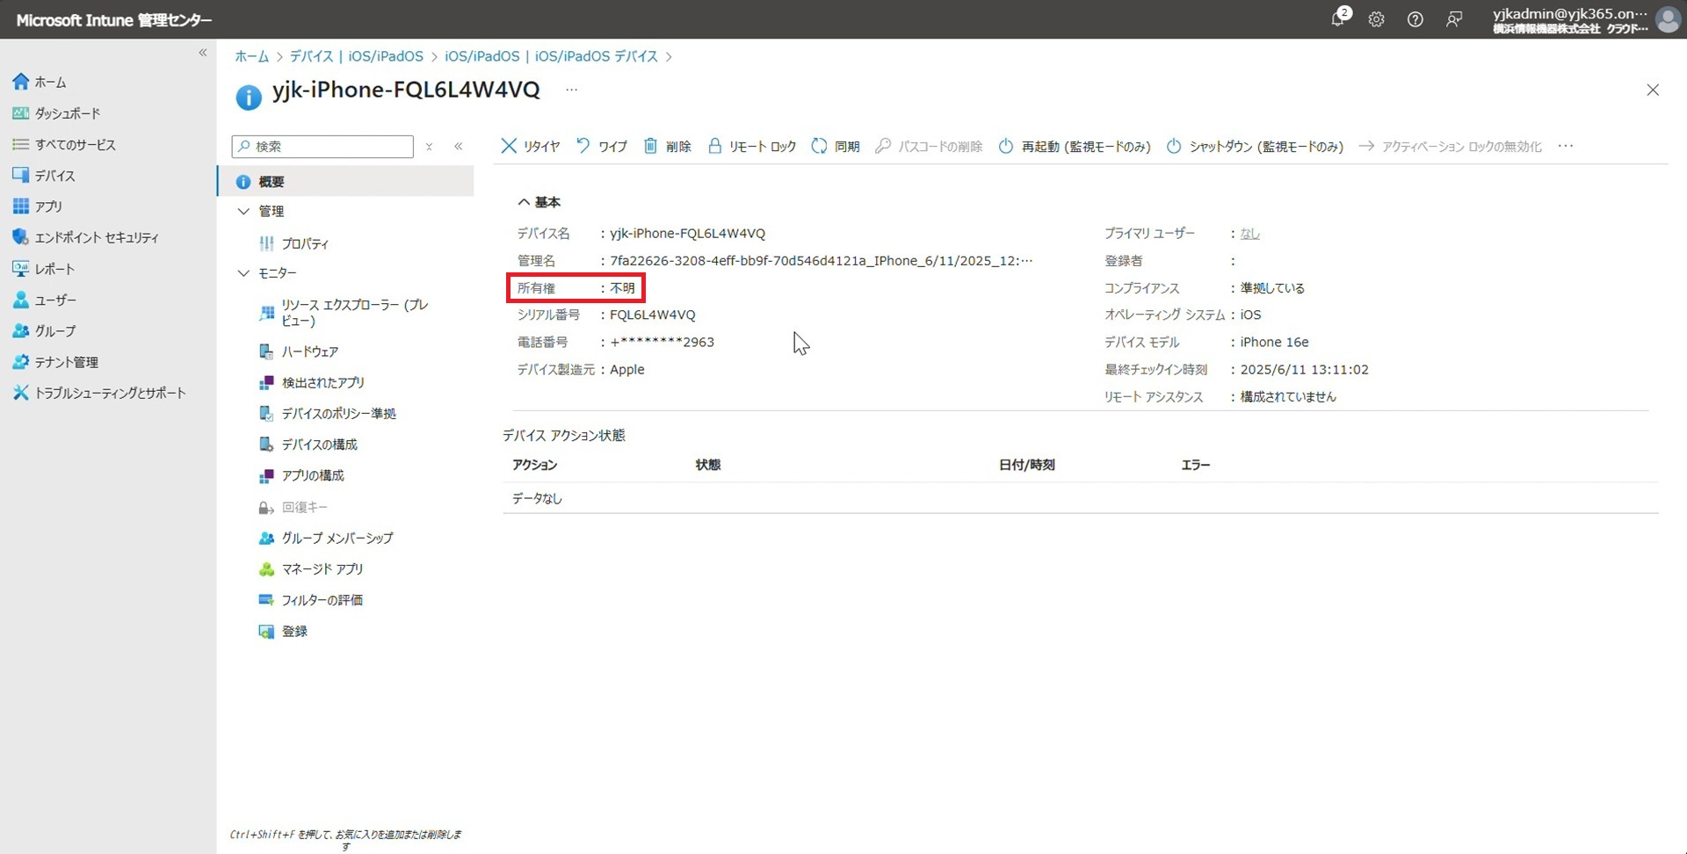The image size is (1687, 854).
Task: Open help question mark icon
Action: click(x=1415, y=19)
